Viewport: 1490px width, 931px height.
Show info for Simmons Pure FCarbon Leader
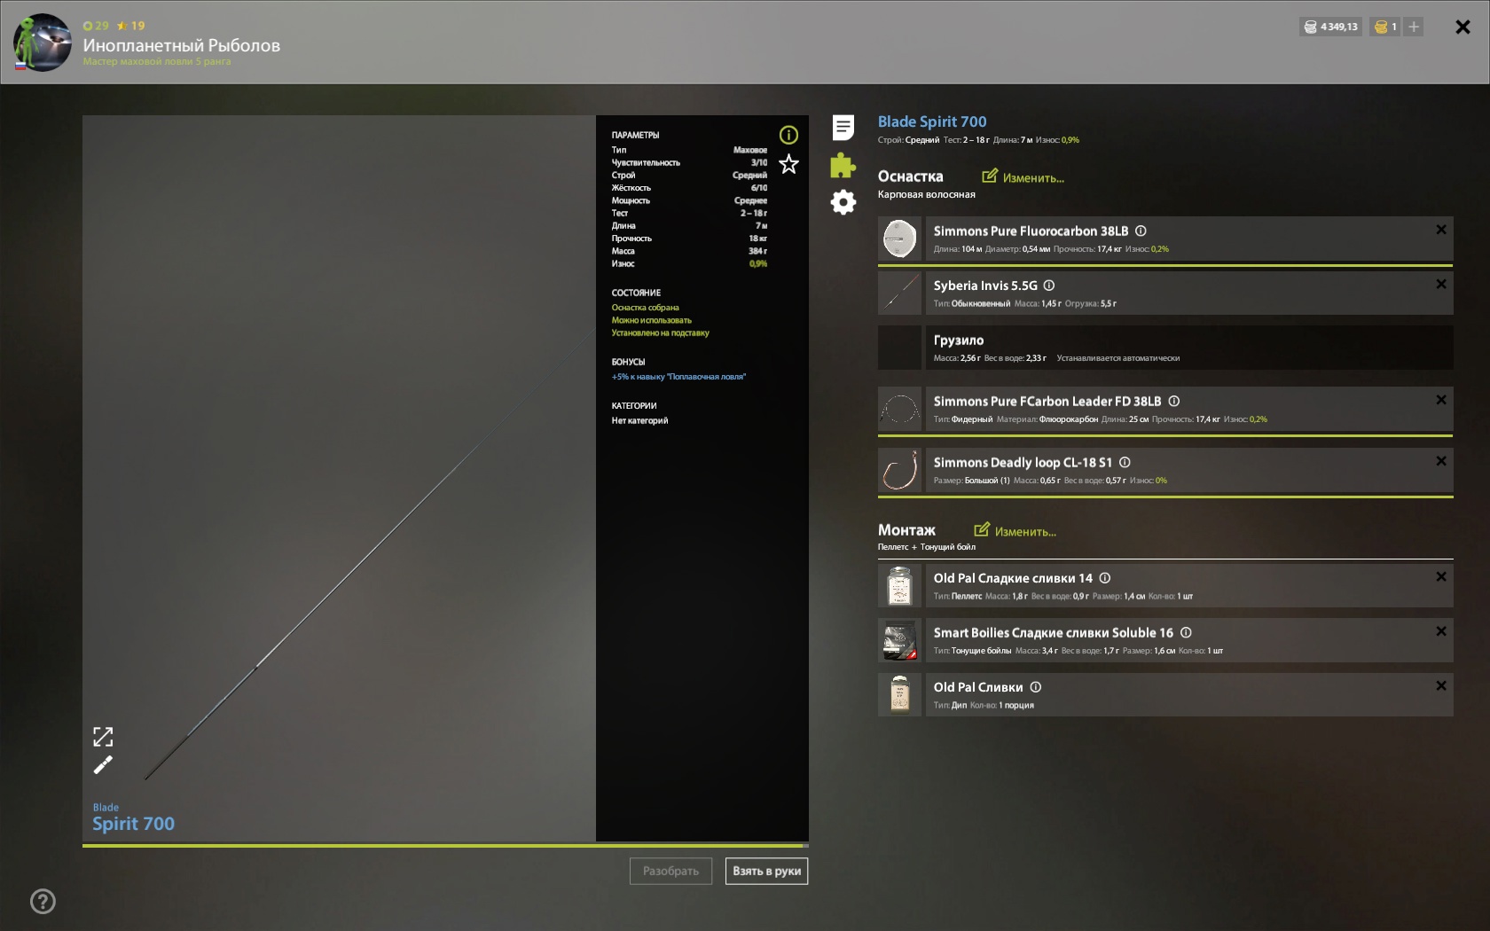[x=1173, y=401]
